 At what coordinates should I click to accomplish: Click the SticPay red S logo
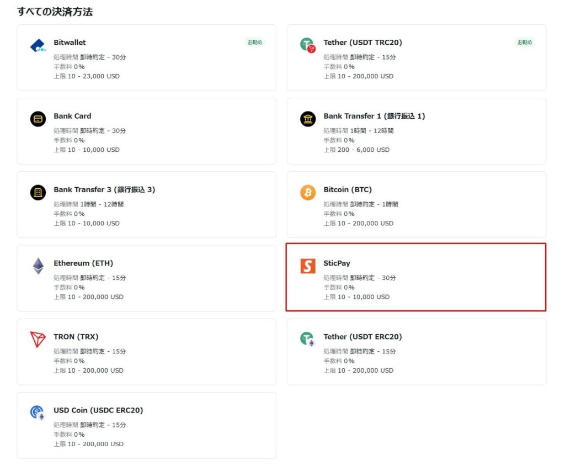(307, 266)
